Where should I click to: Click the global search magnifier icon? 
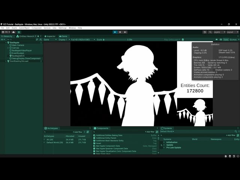210,32
